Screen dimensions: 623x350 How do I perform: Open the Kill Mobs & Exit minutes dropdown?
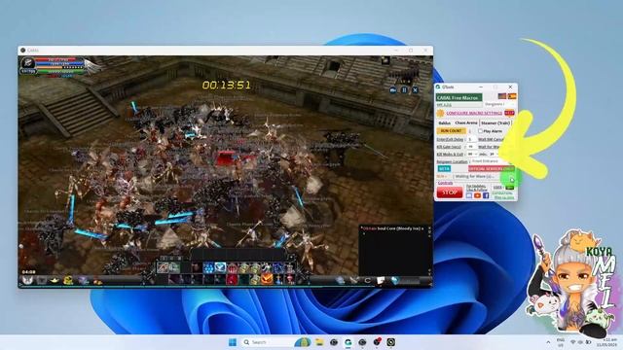pyautogui.click(x=472, y=154)
